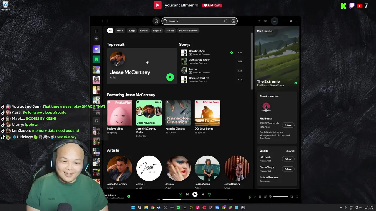Viewport: 376px width, 211px height.
Task: Show lyrics using microphone icon
Action: (x=255, y=196)
